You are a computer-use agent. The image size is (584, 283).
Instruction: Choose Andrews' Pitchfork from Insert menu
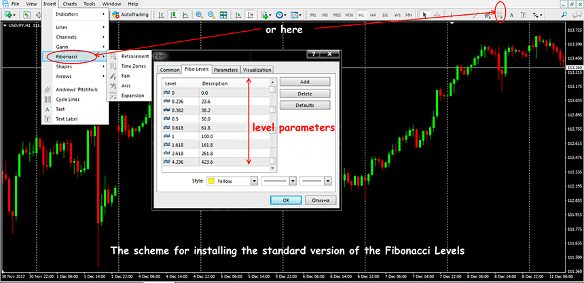[75, 89]
